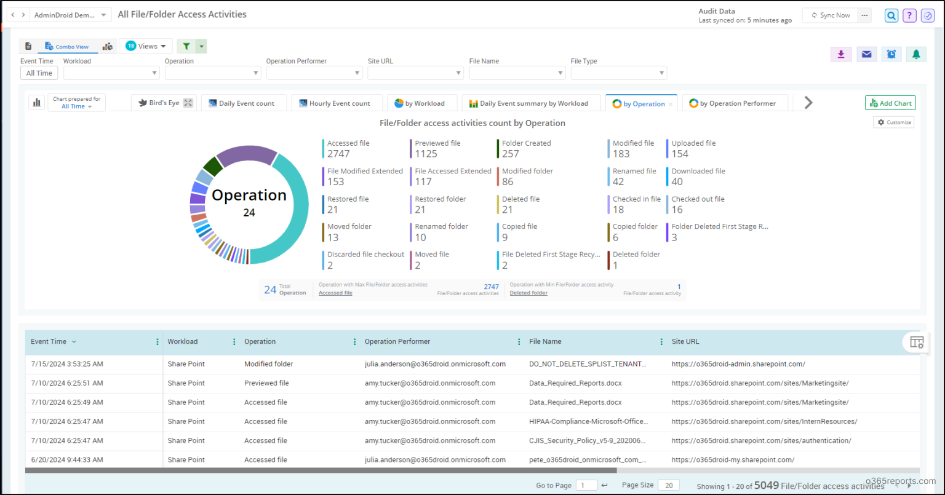
Task: Open the Event Time column options menu
Action: [157, 342]
